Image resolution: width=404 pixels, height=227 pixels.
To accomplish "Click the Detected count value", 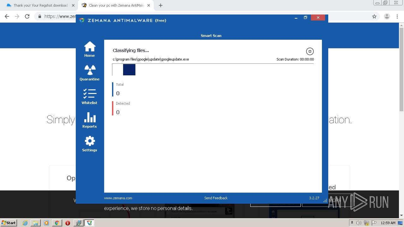I will (x=118, y=112).
